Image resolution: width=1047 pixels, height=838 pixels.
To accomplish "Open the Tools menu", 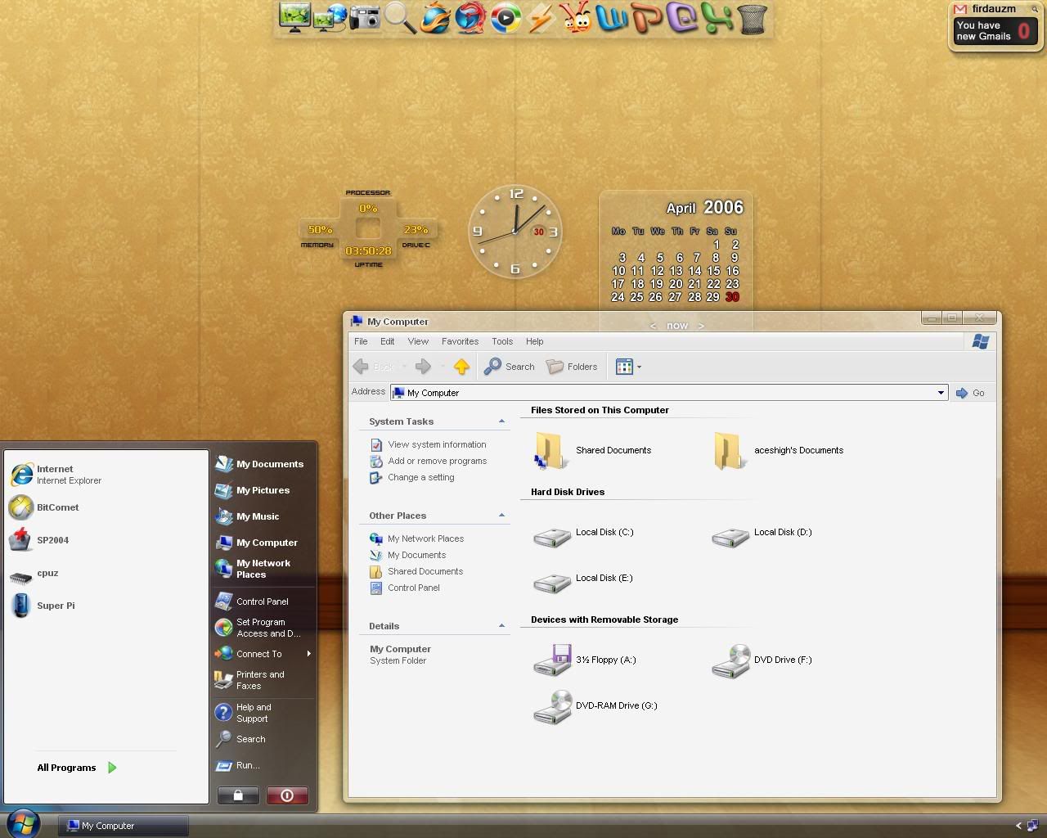I will coord(502,341).
